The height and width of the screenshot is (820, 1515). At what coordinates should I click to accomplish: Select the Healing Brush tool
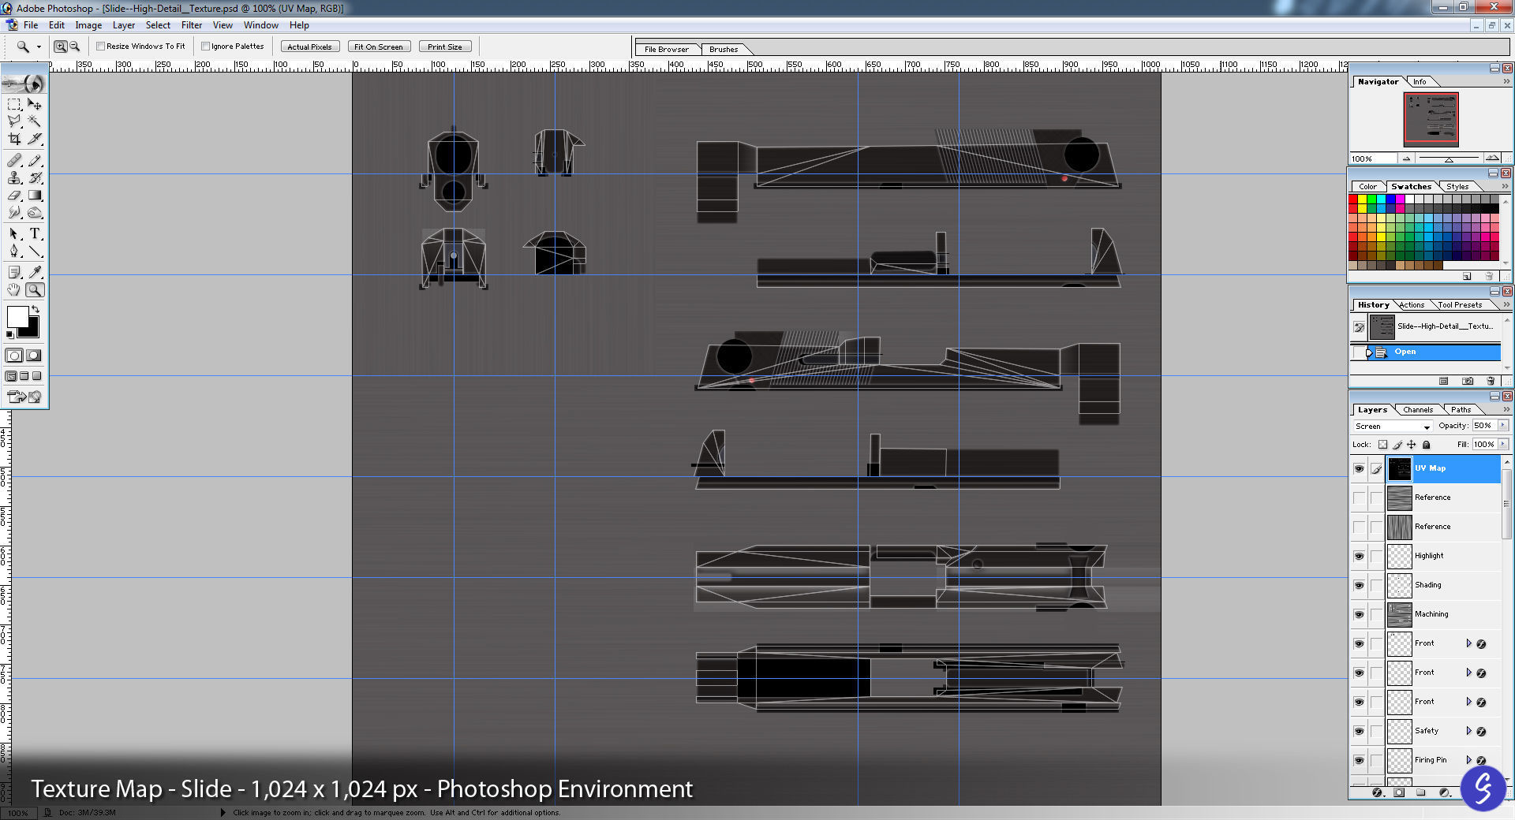click(x=14, y=161)
